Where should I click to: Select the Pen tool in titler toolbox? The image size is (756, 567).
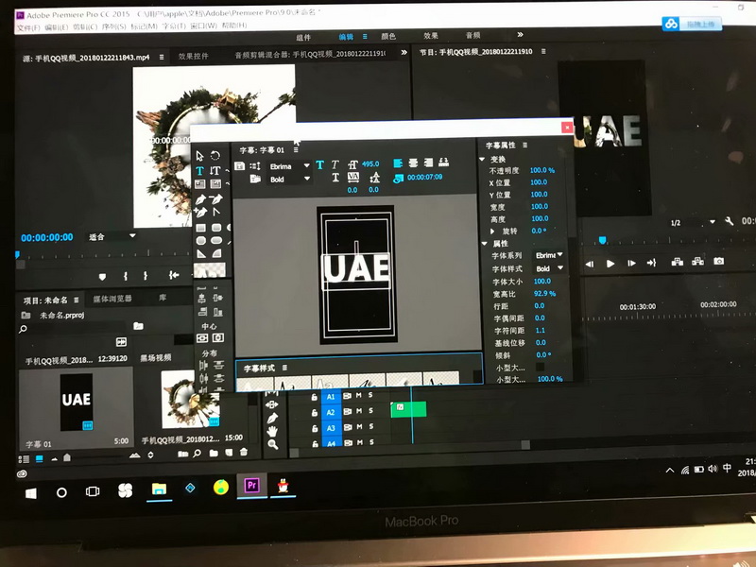[x=200, y=198]
